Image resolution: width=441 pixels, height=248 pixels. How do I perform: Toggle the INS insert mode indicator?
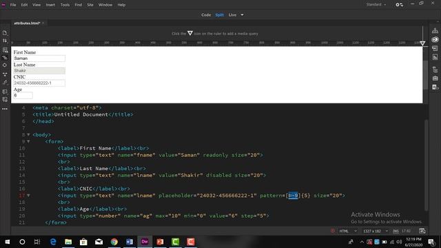coord(396,231)
